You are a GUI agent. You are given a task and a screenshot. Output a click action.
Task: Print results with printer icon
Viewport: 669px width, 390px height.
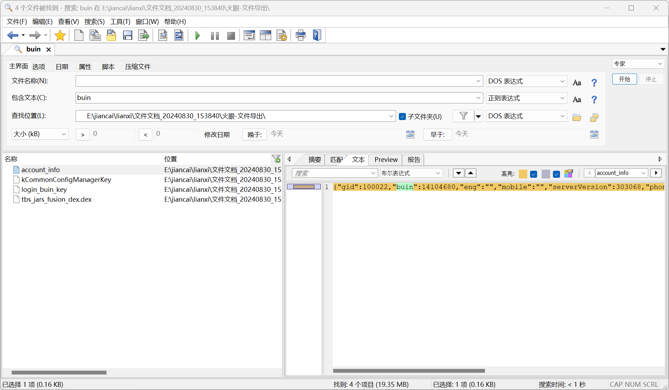tap(301, 35)
